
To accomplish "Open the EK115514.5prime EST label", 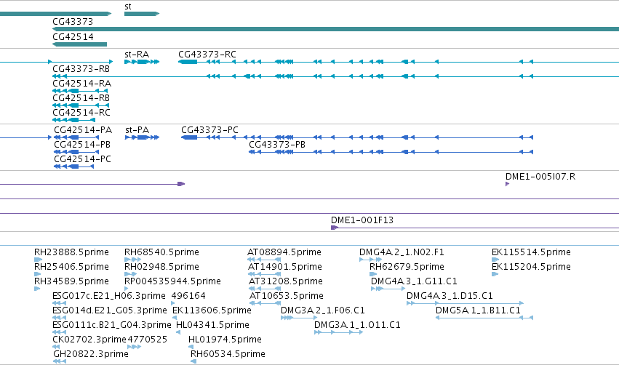I will (531, 252).
